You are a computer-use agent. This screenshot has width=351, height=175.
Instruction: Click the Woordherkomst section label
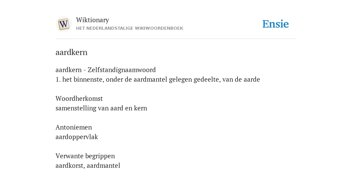click(79, 98)
